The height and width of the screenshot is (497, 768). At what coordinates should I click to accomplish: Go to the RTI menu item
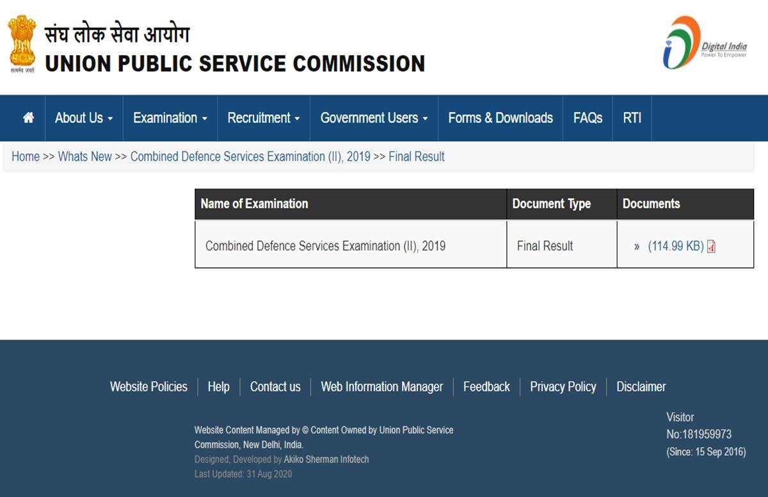tap(632, 118)
